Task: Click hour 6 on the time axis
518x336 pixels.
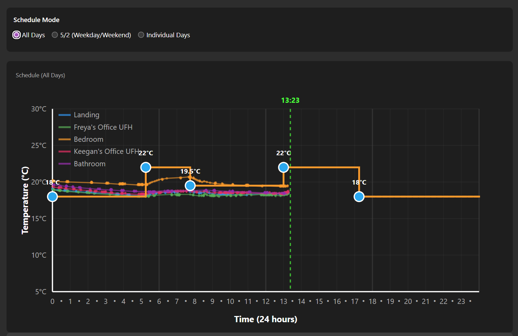Action: coord(159,302)
